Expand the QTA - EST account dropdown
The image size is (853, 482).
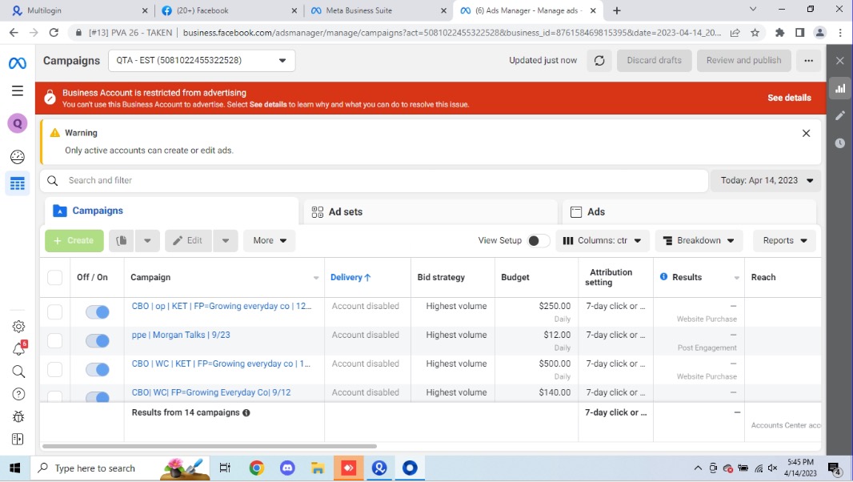click(202, 61)
